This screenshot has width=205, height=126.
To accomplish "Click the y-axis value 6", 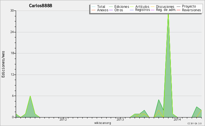I will [x=13, y=96].
